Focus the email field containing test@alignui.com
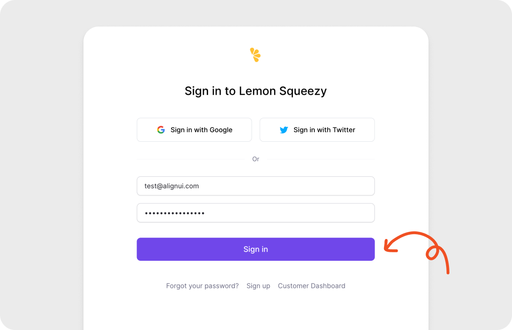 (x=256, y=186)
